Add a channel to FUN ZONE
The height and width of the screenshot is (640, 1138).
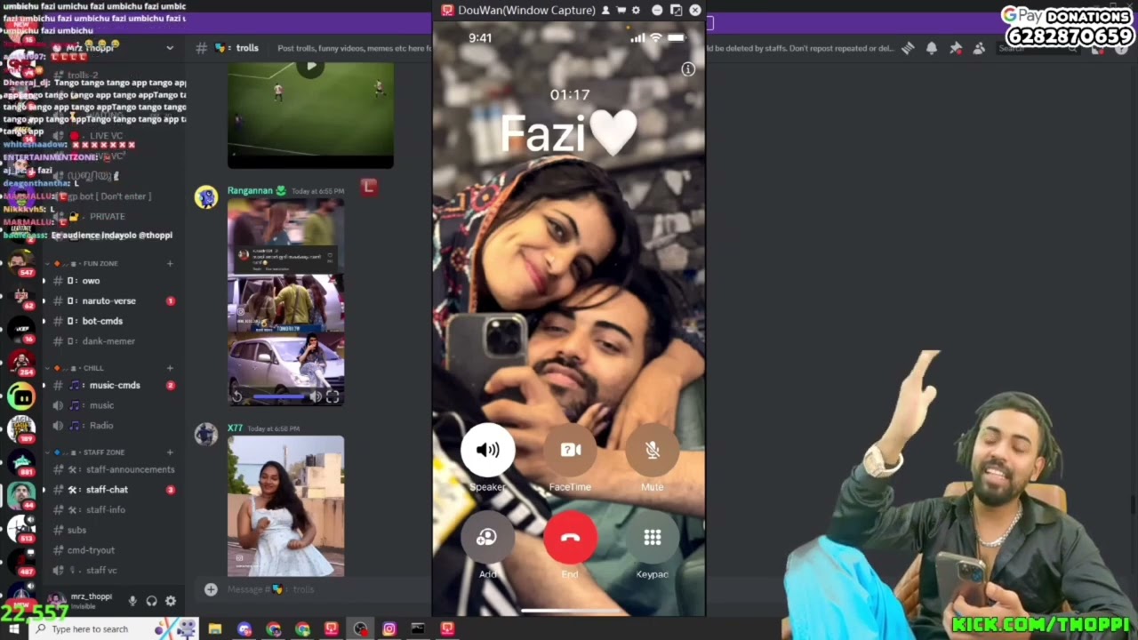tap(169, 263)
